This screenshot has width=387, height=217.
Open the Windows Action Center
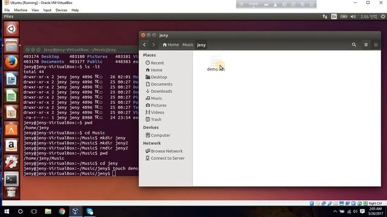click(x=362, y=212)
